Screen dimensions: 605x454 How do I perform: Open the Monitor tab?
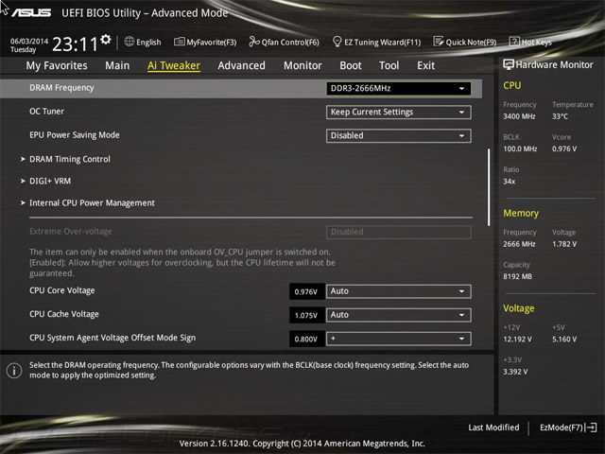(302, 65)
